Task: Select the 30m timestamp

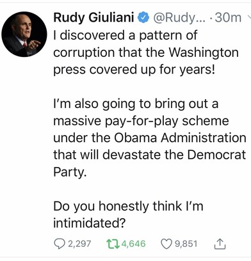Action: click(228, 18)
